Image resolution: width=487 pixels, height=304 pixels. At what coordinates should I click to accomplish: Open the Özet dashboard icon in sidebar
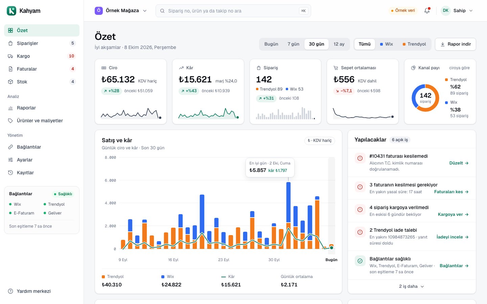(x=10, y=30)
